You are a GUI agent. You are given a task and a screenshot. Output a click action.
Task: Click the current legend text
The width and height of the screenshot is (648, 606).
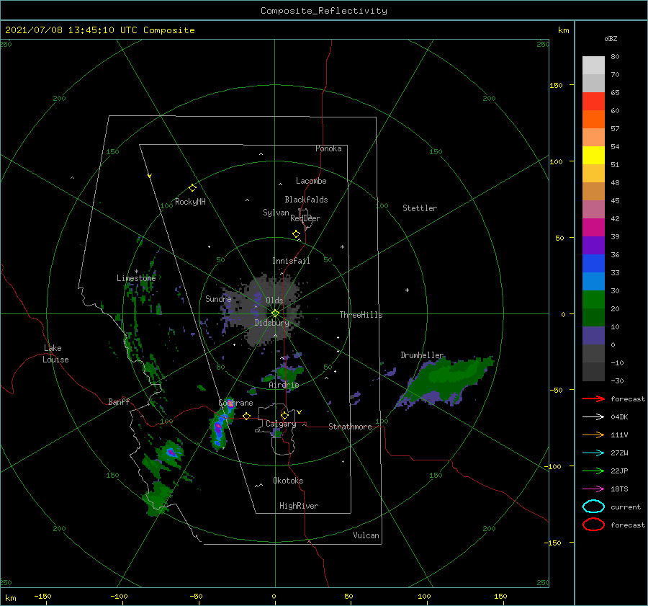626,507
